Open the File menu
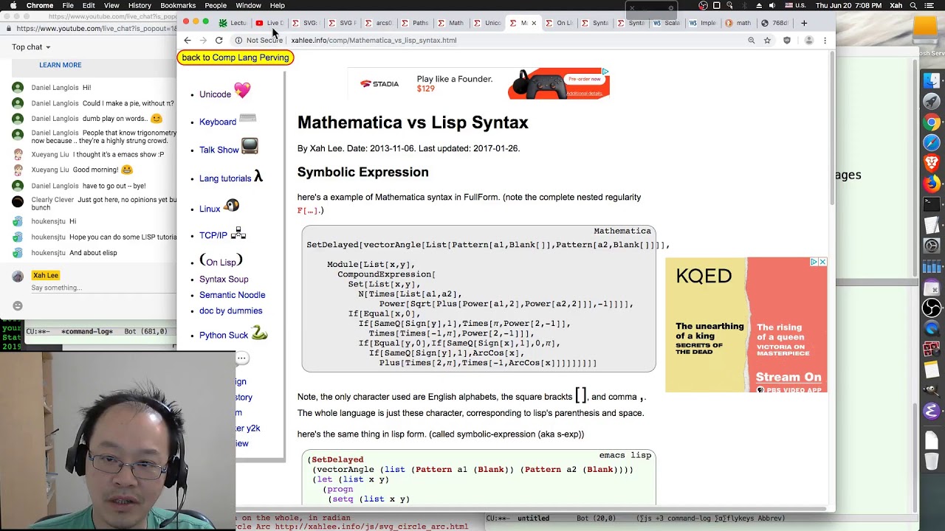Image resolution: width=945 pixels, height=531 pixels. [x=68, y=5]
